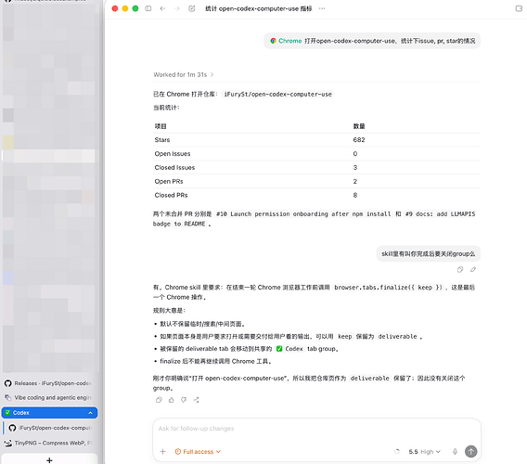Viewport: 527px width, 464px height.
Task: Add a new tab with the plus button
Action: [49, 460]
